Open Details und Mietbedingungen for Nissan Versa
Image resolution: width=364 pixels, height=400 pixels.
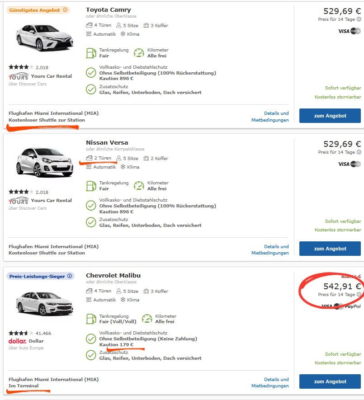(x=270, y=249)
